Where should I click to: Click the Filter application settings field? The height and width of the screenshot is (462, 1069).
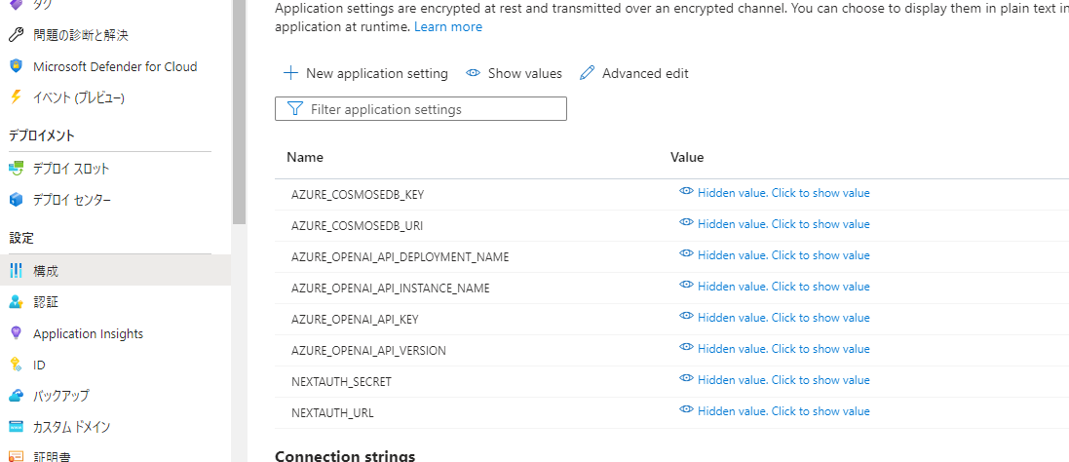(421, 109)
